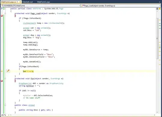Click SOWEBDELETE.WebForm1 text in class combo

14,6
